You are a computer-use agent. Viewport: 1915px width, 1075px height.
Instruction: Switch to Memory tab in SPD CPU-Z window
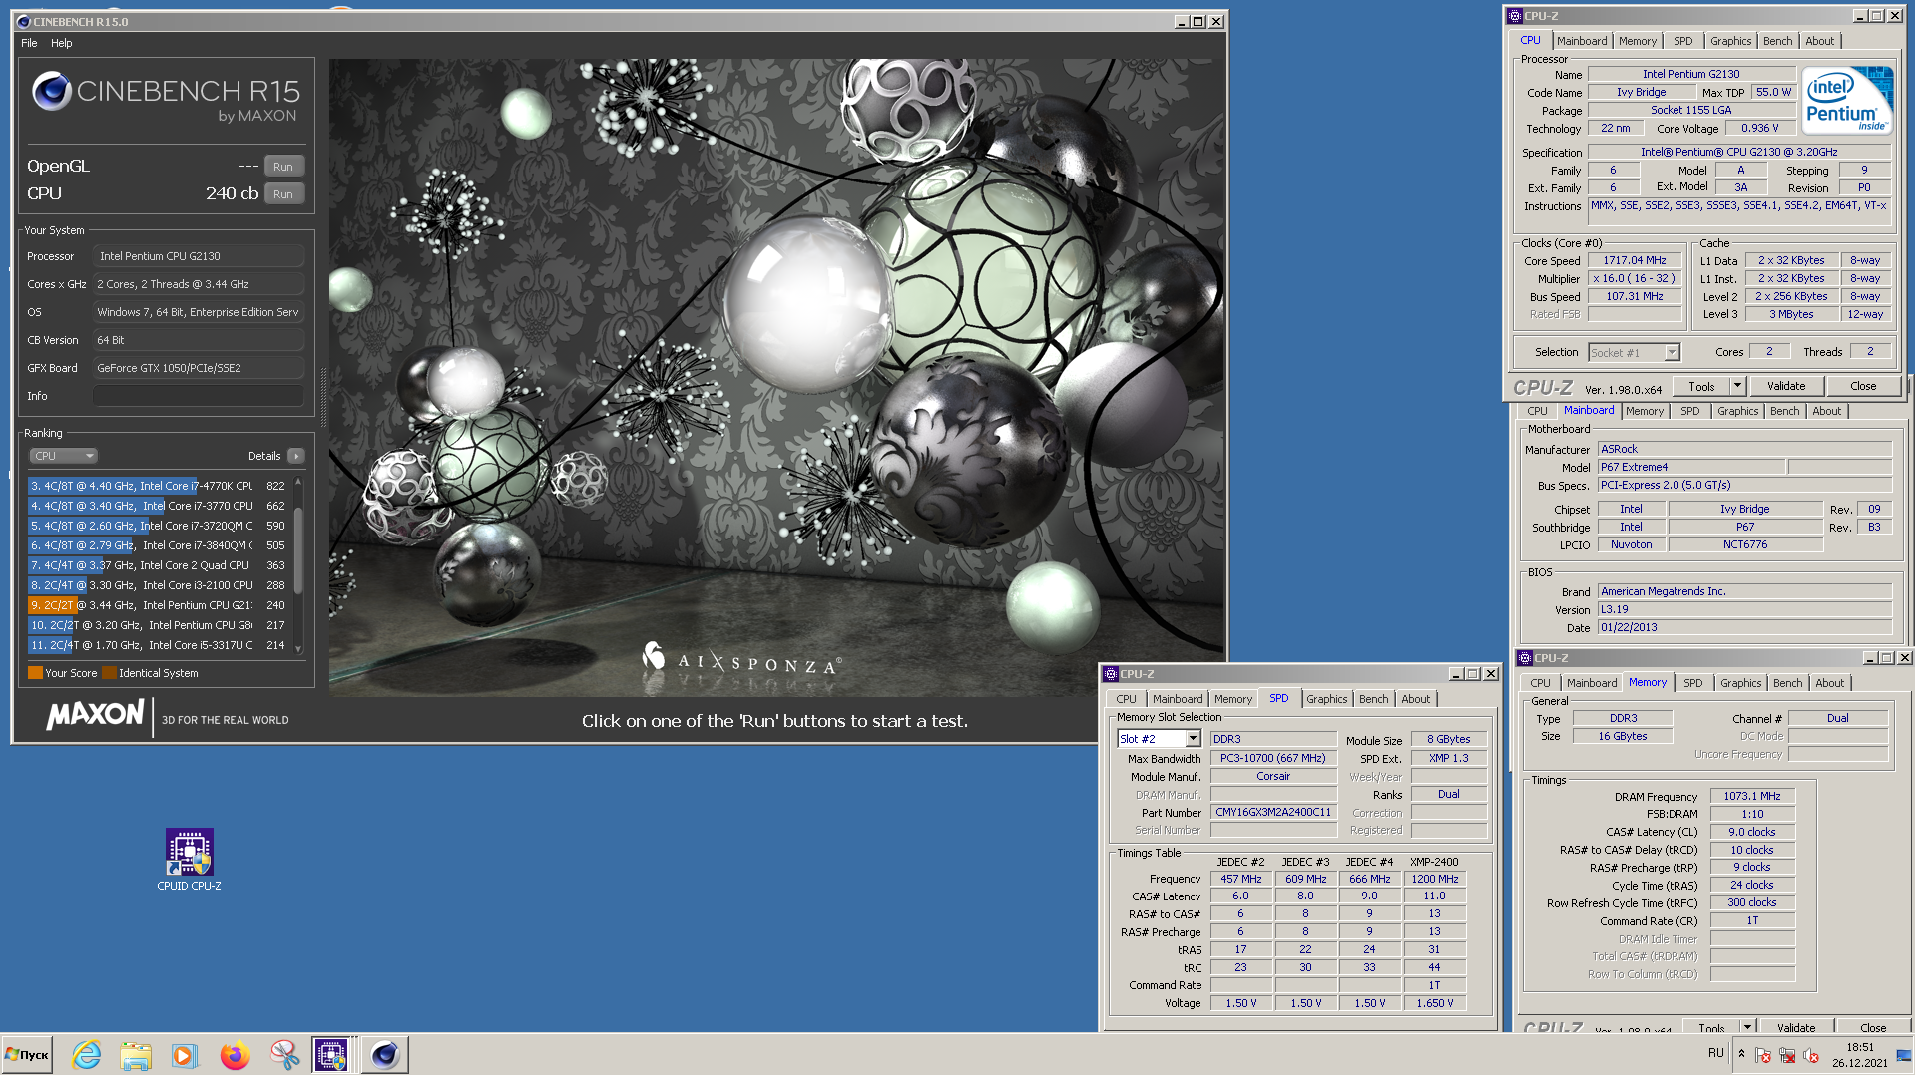coord(1232,699)
